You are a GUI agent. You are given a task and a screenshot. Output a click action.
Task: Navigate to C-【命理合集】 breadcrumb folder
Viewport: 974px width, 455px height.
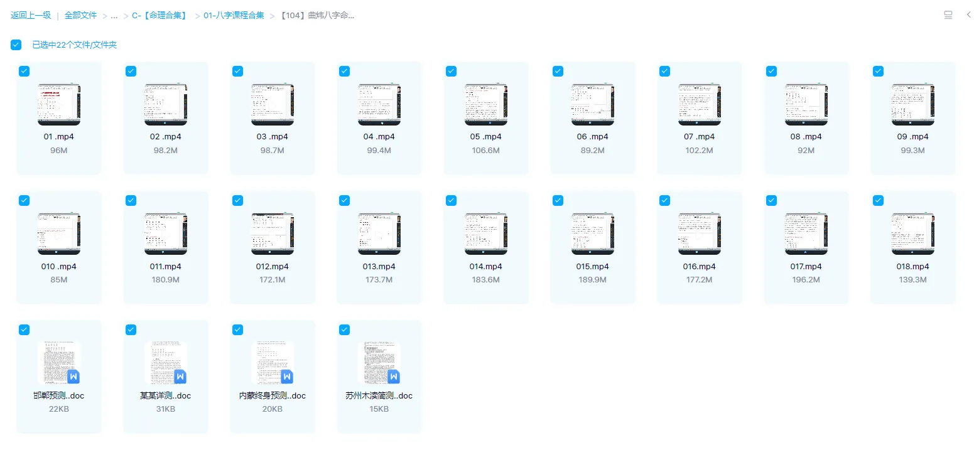click(x=160, y=16)
